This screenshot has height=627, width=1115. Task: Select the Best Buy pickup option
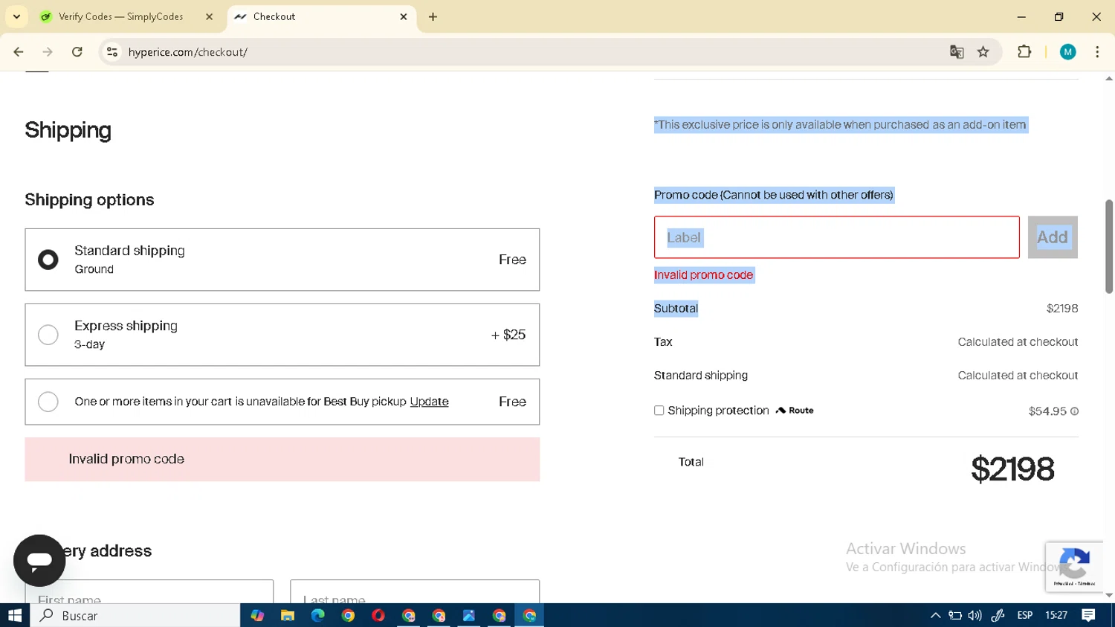click(48, 402)
